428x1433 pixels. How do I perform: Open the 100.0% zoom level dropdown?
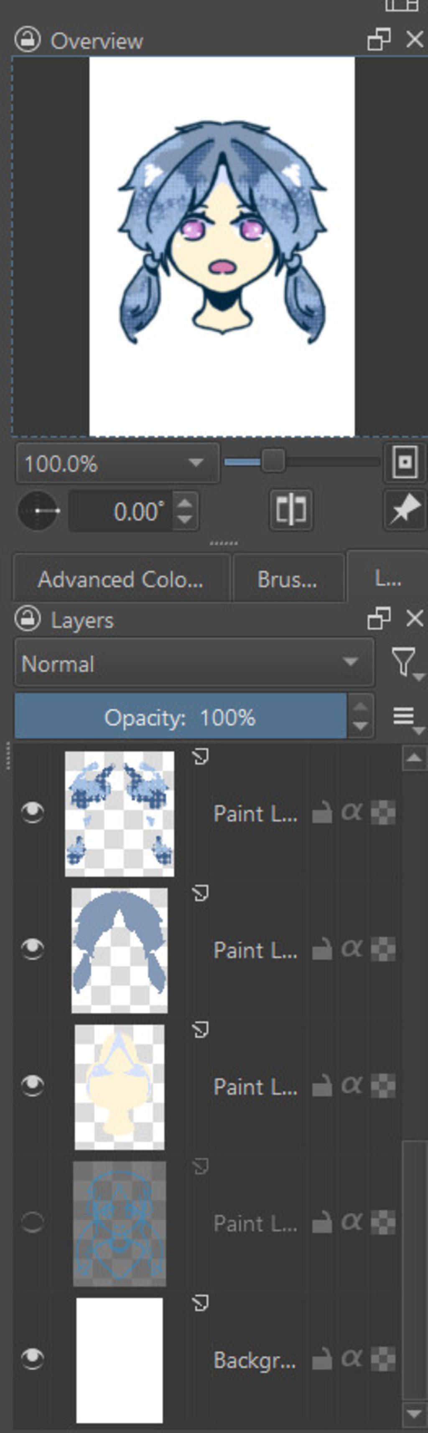click(x=117, y=463)
